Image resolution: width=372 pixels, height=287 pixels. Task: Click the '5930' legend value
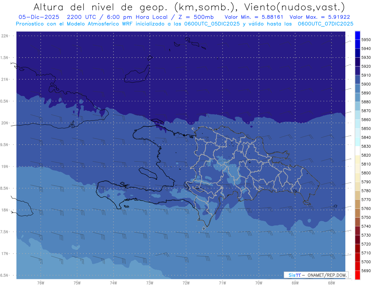366,57
